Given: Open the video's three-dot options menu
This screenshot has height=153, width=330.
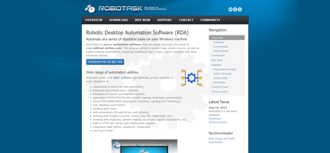Looking at the screenshot, I should point(171,146).
